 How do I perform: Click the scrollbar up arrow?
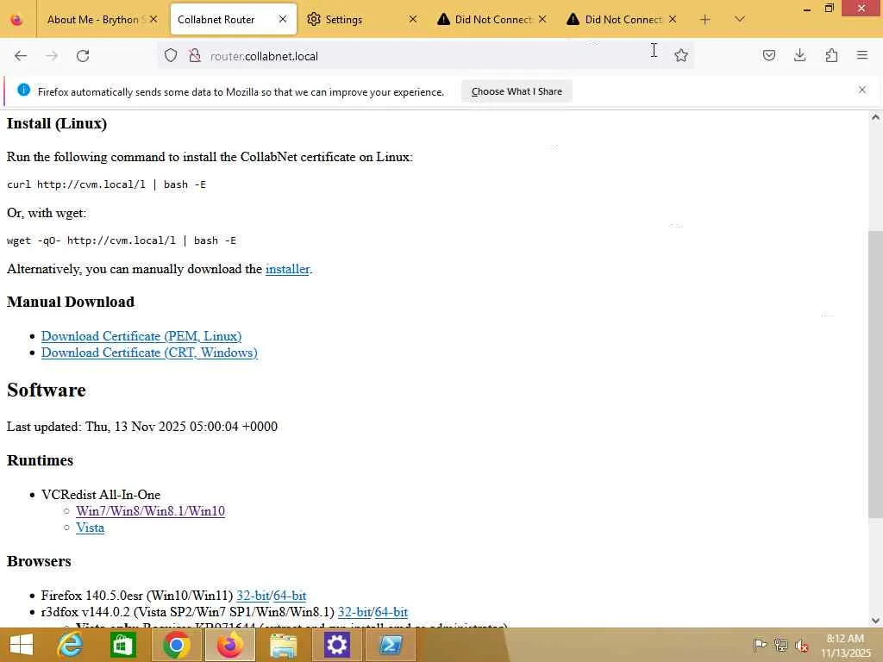[x=875, y=117]
